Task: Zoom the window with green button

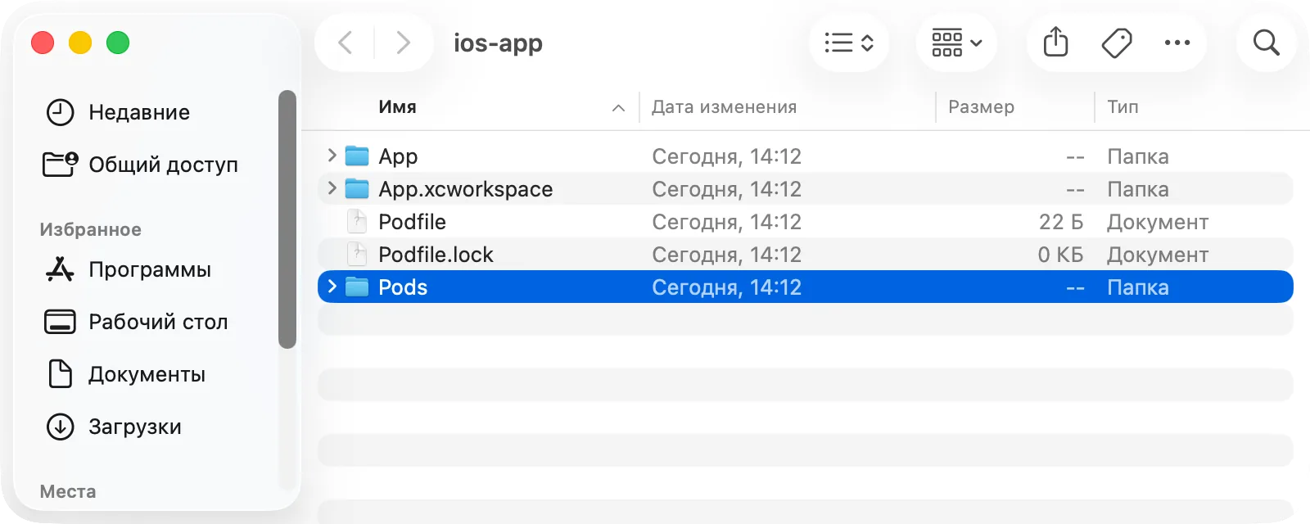Action: click(118, 43)
